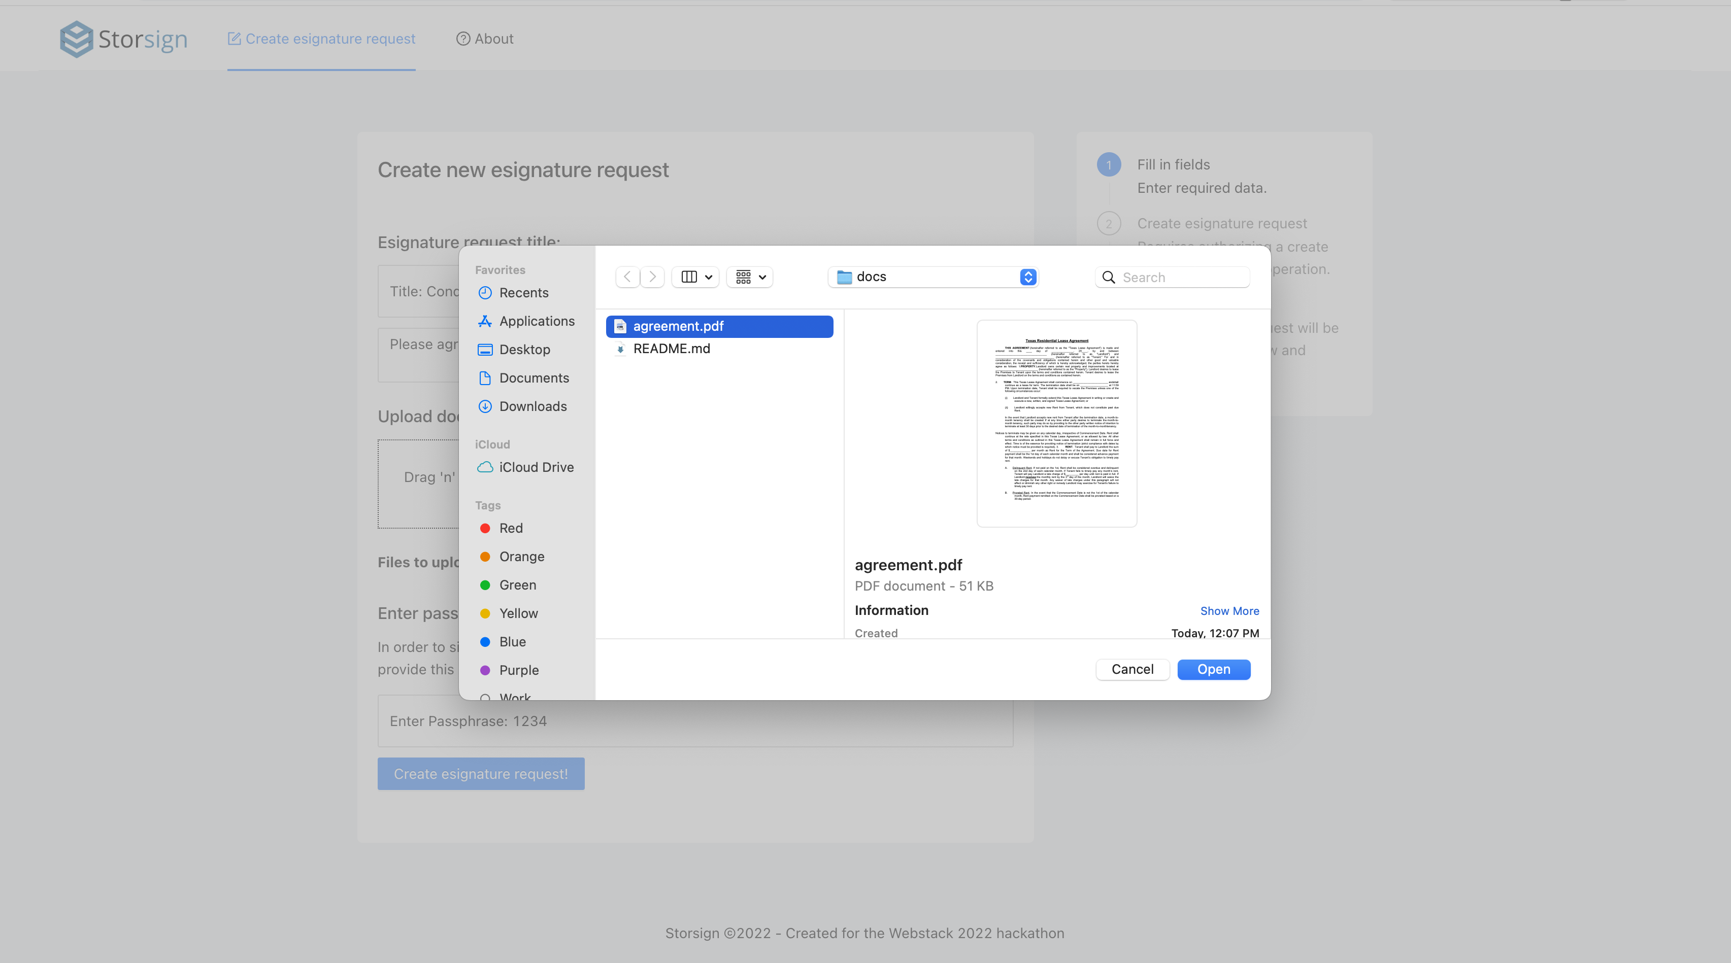Viewport: 1731px width, 963px height.
Task: Open Downloads folder in sidebar
Action: tap(532, 406)
